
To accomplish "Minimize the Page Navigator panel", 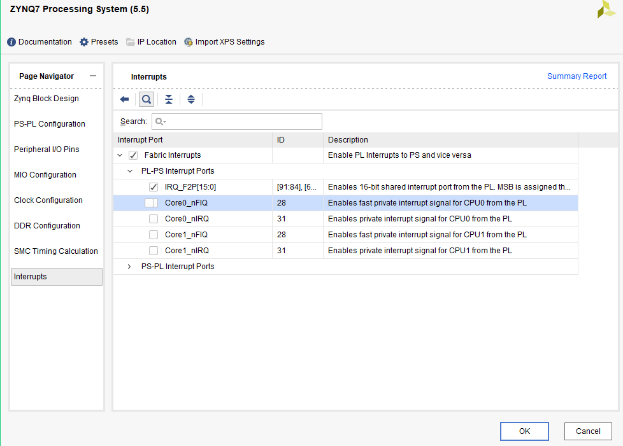I will point(93,76).
